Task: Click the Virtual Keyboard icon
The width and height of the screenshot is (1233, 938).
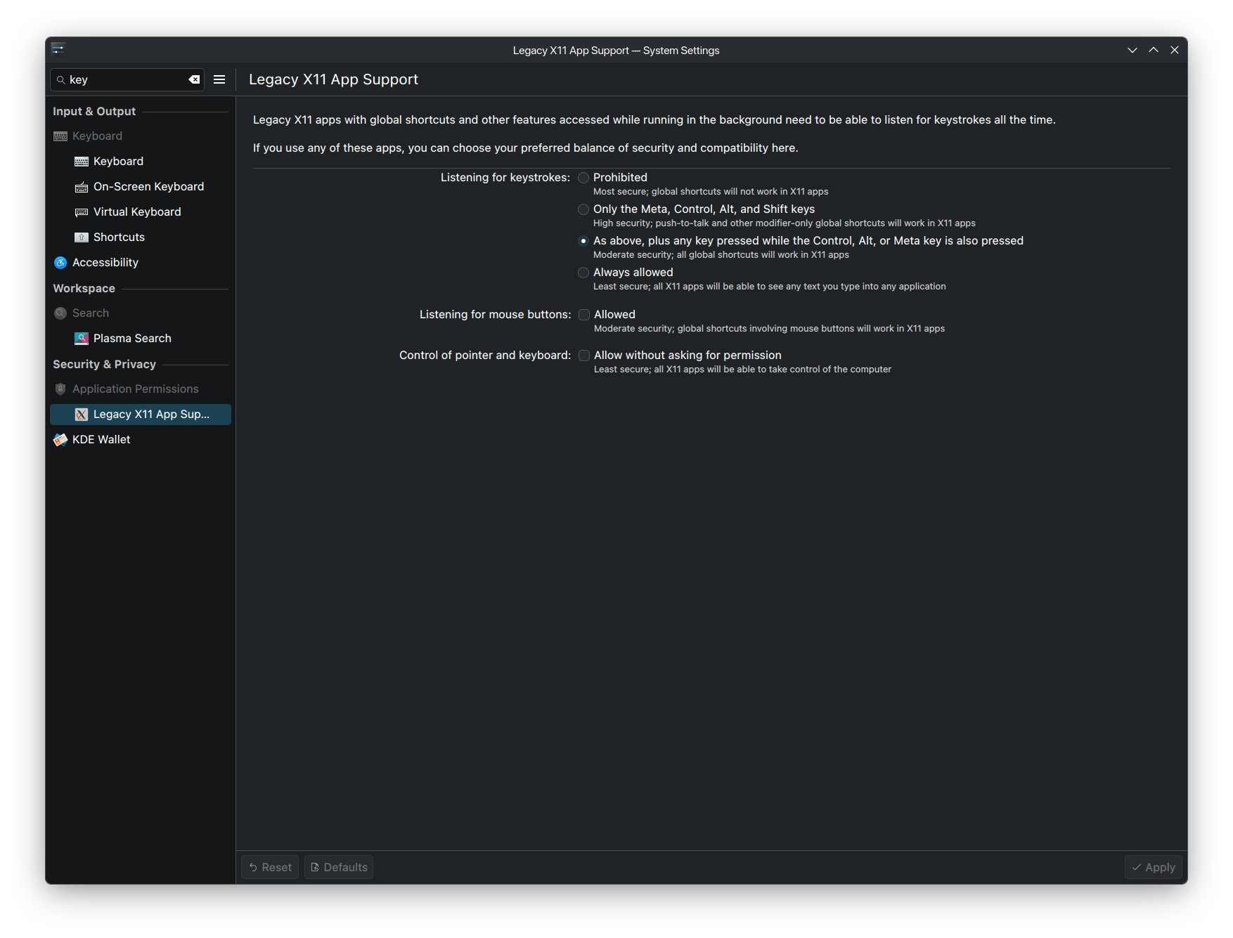Action: [82, 212]
